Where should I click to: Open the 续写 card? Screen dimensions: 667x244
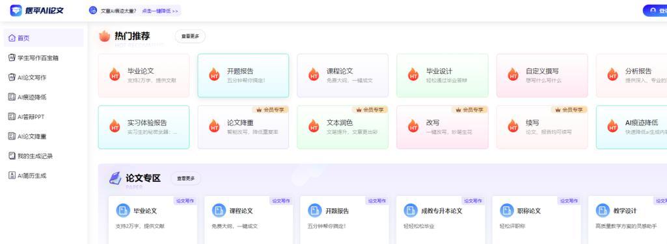point(542,127)
